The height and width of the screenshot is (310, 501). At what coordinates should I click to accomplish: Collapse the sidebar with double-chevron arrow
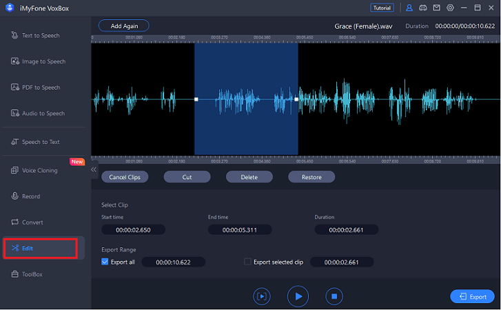coord(94,169)
